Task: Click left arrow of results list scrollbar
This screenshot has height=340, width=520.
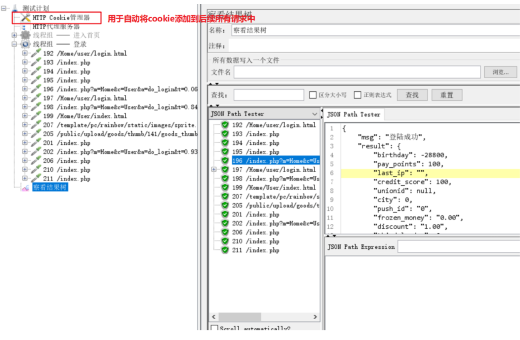Action: tap(214, 317)
